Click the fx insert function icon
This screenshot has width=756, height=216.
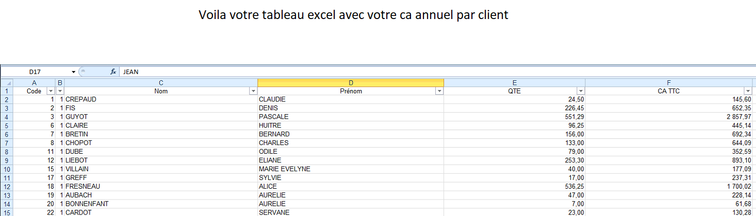click(113, 72)
